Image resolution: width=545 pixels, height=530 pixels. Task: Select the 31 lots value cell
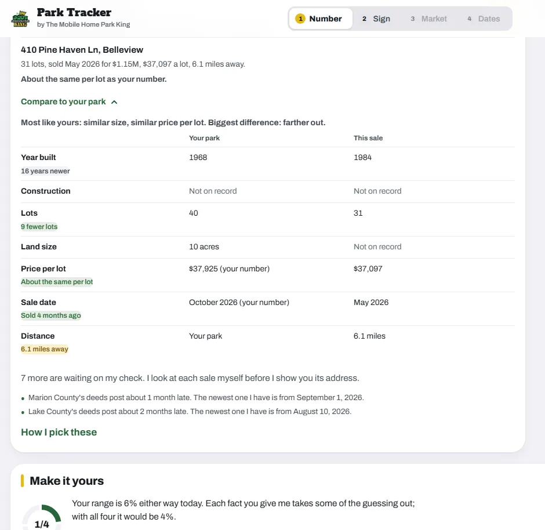click(x=358, y=213)
